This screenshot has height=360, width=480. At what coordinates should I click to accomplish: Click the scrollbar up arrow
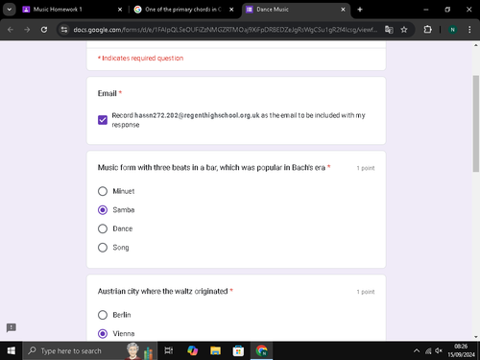pos(476,45)
